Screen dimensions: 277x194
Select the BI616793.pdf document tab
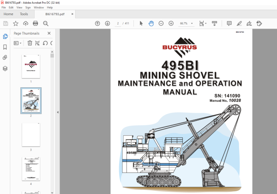click(55, 14)
